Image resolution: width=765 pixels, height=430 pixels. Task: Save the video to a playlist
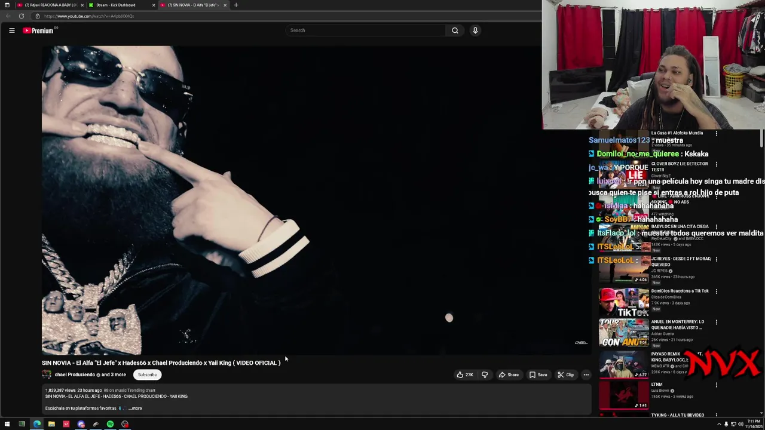click(538, 375)
